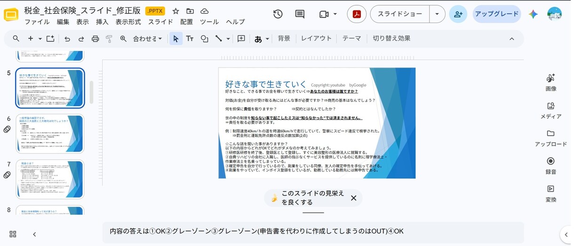The height and width of the screenshot is (246, 574).
Task: Open version history clock icon
Action: (x=278, y=14)
